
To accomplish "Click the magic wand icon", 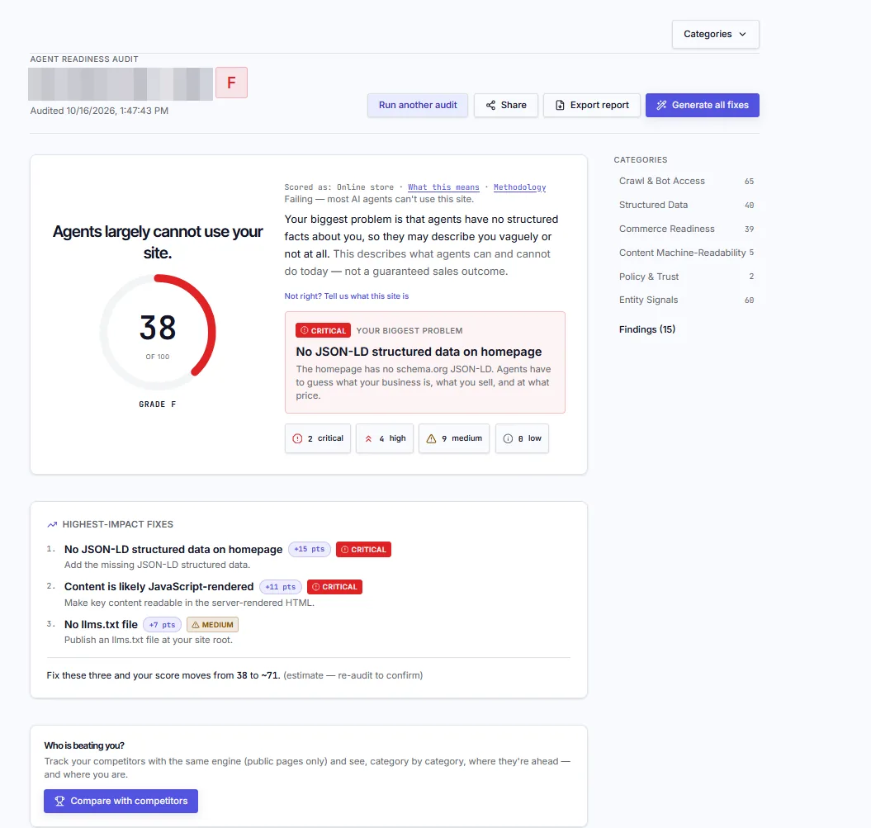I will 661,105.
